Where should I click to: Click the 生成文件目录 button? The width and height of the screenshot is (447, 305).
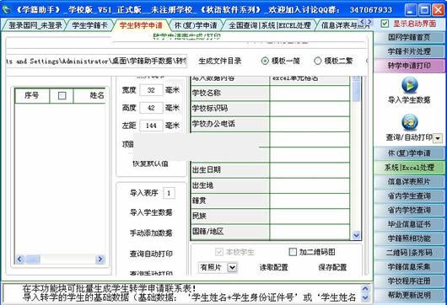(x=220, y=61)
